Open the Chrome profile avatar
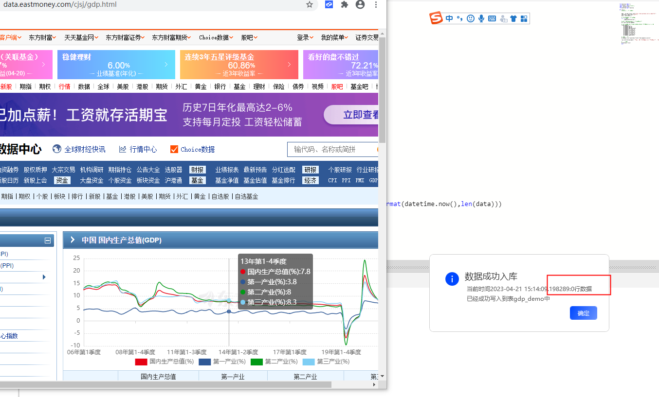The image size is (659, 397). pos(360,4)
